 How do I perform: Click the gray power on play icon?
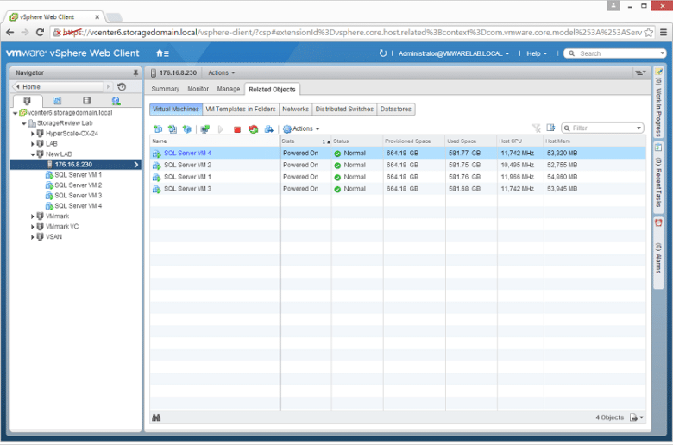pos(221,129)
